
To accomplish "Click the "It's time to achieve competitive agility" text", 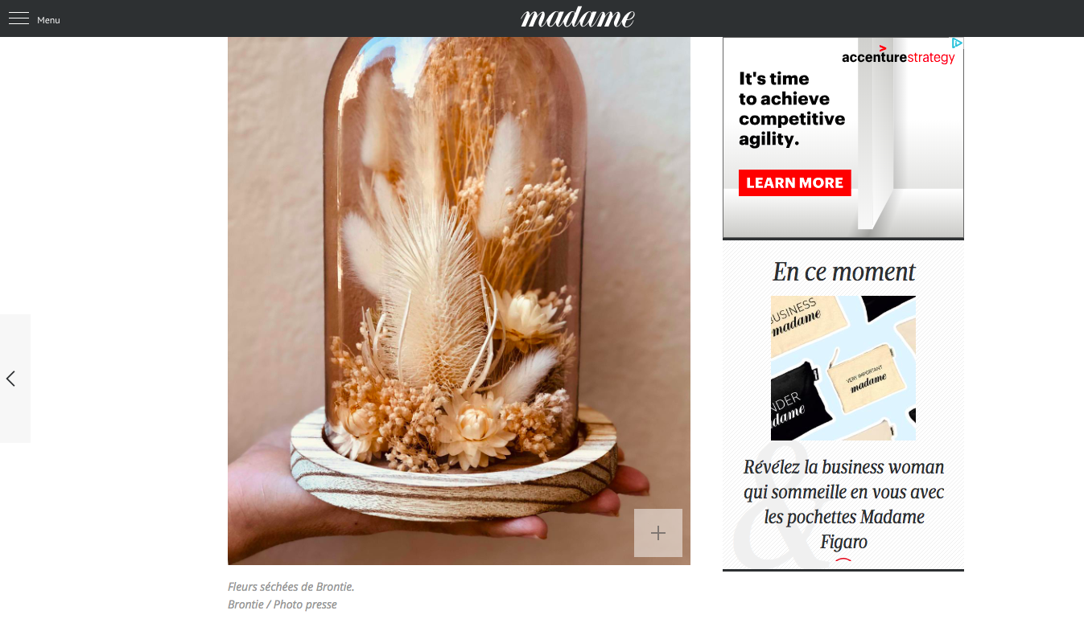I will [792, 109].
